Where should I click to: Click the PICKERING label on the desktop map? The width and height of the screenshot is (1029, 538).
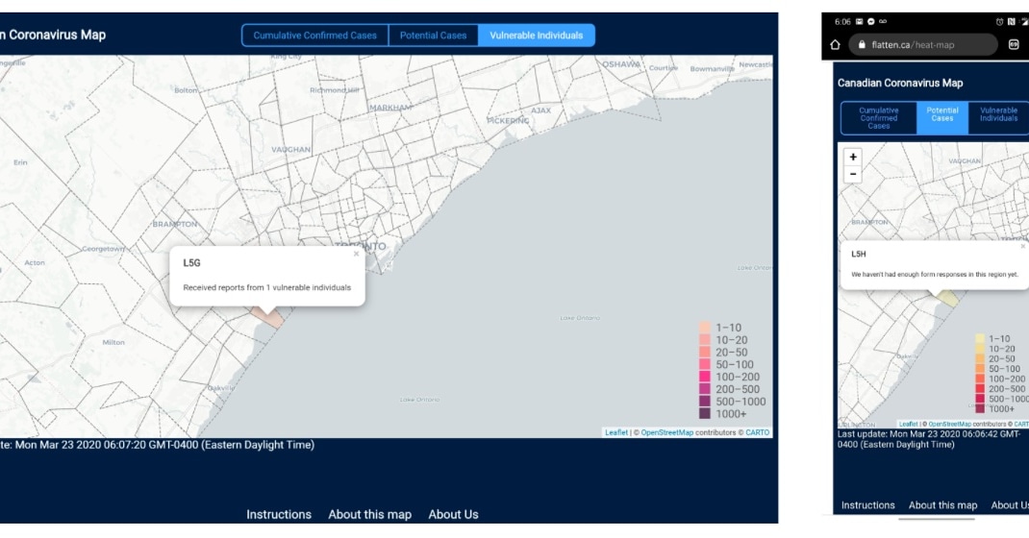click(508, 121)
